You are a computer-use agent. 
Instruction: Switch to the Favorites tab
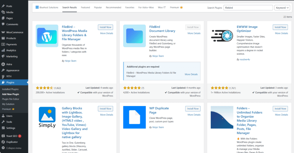point(130,7)
